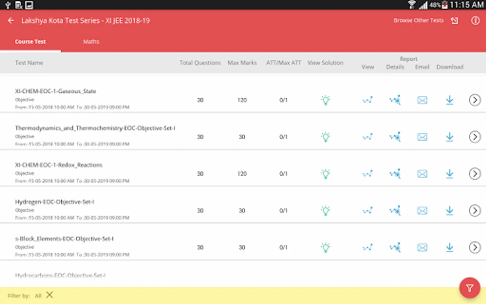Email report for s-Block_Elements-EOC-Objective-Set-I

coord(422,247)
